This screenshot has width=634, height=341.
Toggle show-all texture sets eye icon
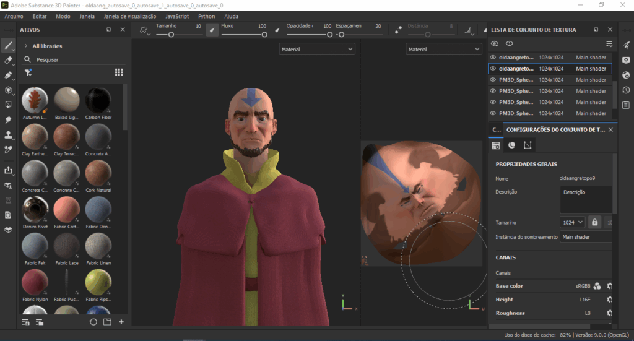click(x=494, y=43)
